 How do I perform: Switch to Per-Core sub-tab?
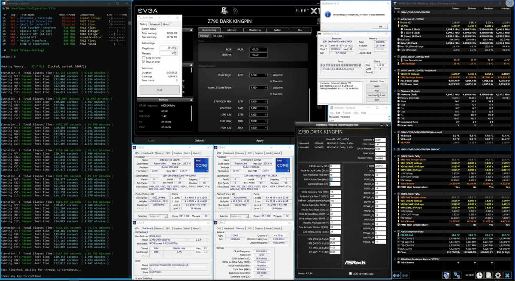217,36
